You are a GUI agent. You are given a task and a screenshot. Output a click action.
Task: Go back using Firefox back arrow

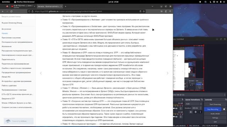click(x=3, y=11)
